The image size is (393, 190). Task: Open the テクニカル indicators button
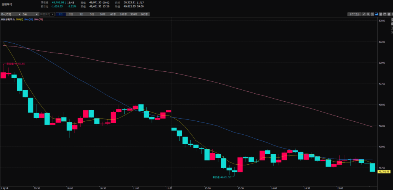(x=353, y=14)
